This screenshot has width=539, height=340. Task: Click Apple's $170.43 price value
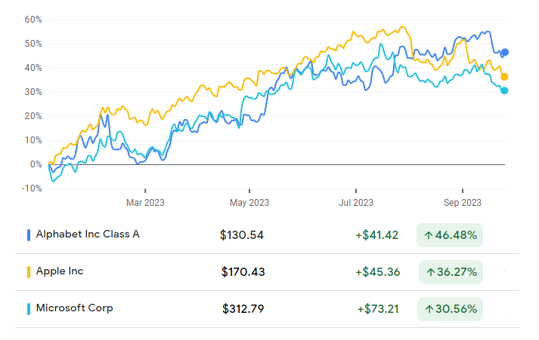[x=243, y=272]
